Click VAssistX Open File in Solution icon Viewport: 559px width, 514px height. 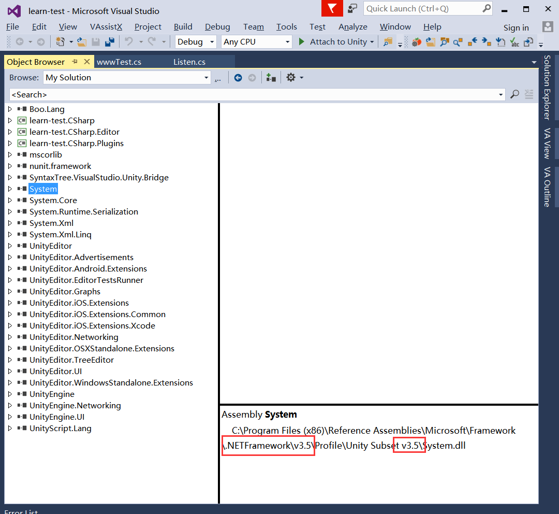tap(431, 42)
